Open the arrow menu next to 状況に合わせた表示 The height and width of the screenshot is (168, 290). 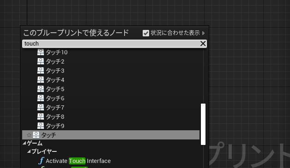pos(204,33)
